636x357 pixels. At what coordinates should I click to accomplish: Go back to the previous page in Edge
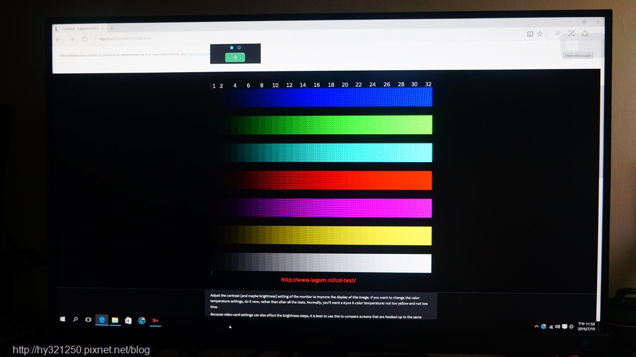59,39
